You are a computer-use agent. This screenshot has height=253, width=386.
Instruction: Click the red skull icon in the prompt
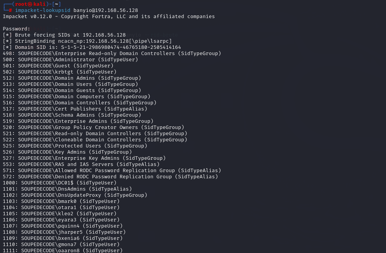30,4
